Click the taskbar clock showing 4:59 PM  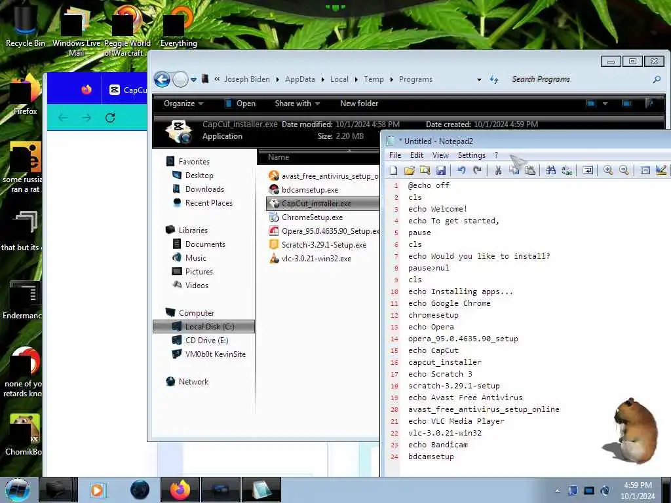point(638,491)
